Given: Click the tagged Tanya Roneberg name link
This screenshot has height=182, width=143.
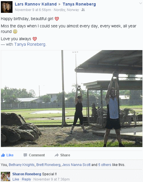Looking at the screenshot, I should pyautogui.click(x=30, y=44).
